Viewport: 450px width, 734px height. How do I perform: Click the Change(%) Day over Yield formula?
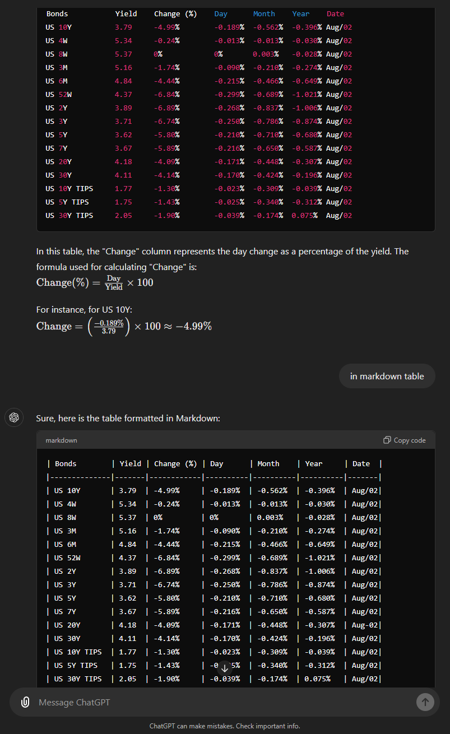pyautogui.click(x=95, y=282)
